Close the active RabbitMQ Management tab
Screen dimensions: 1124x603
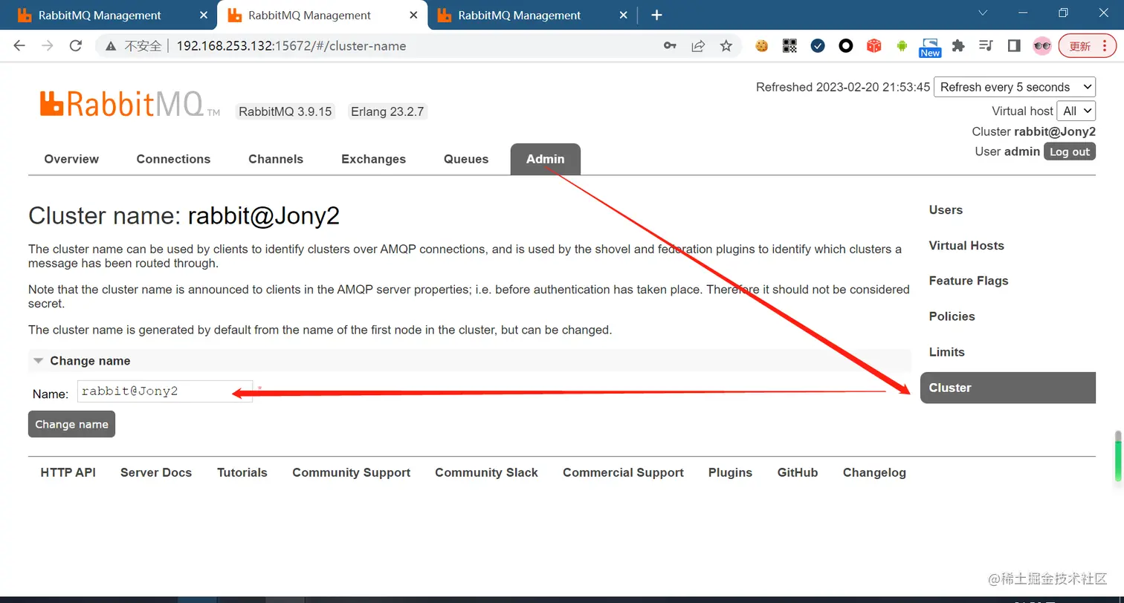pyautogui.click(x=413, y=15)
